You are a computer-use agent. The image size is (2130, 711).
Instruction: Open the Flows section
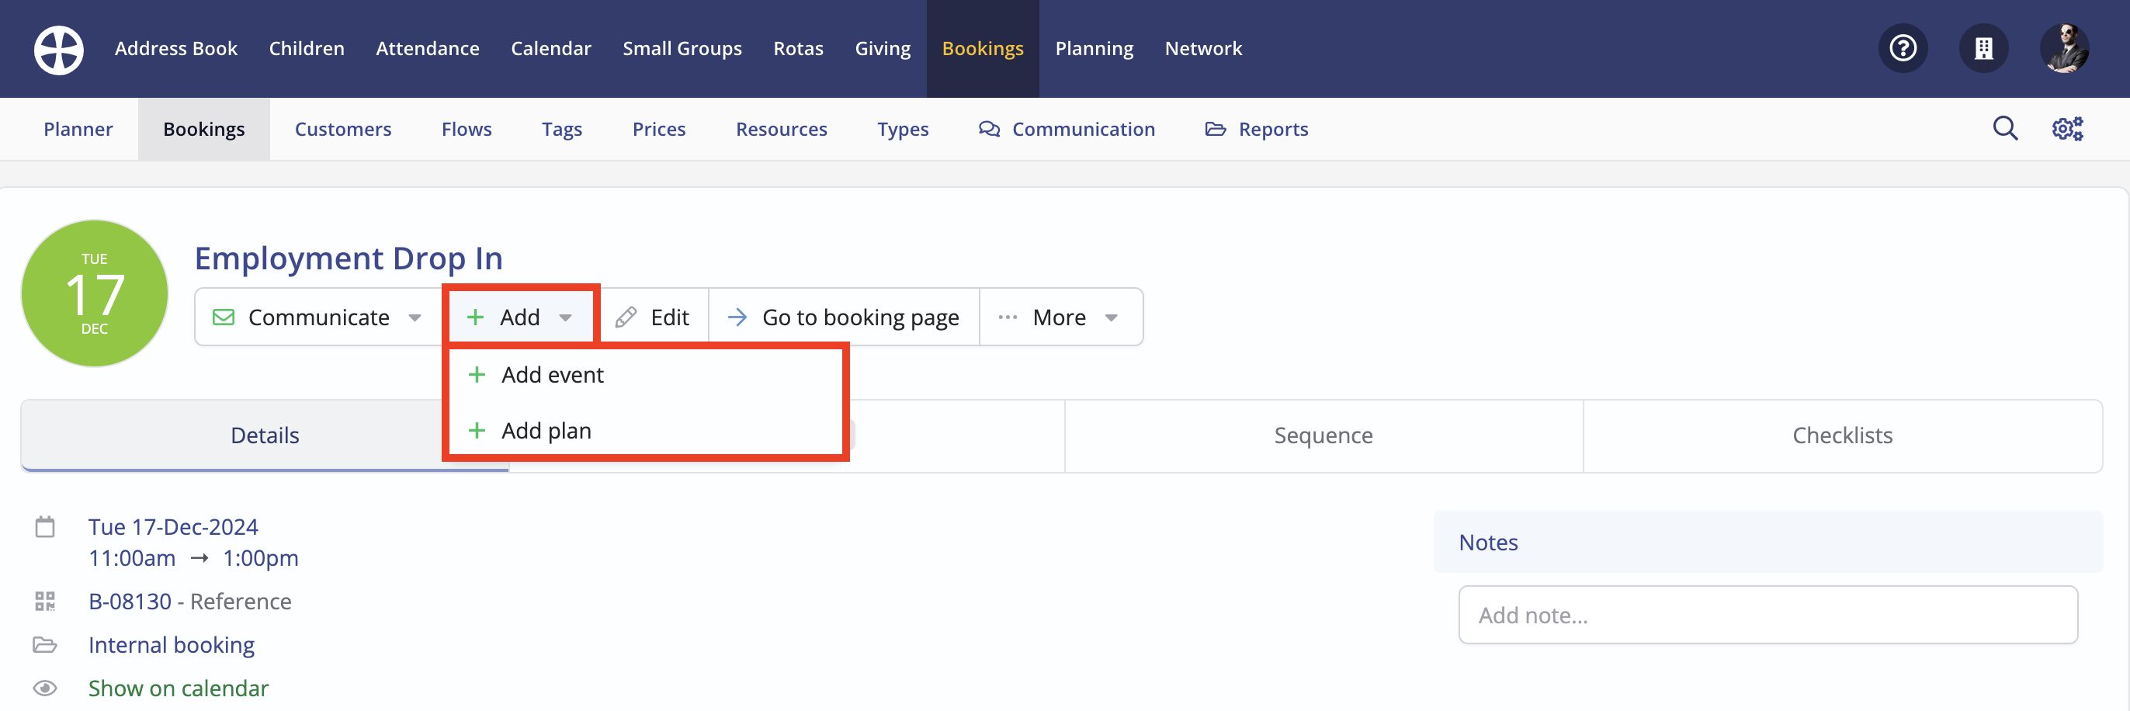(x=467, y=129)
